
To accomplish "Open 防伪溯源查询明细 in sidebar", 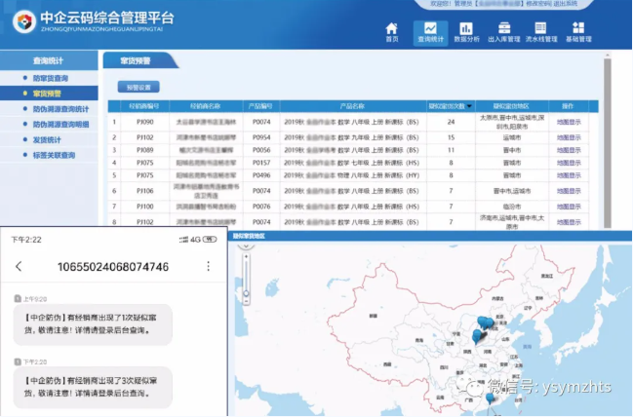I will 60,124.
